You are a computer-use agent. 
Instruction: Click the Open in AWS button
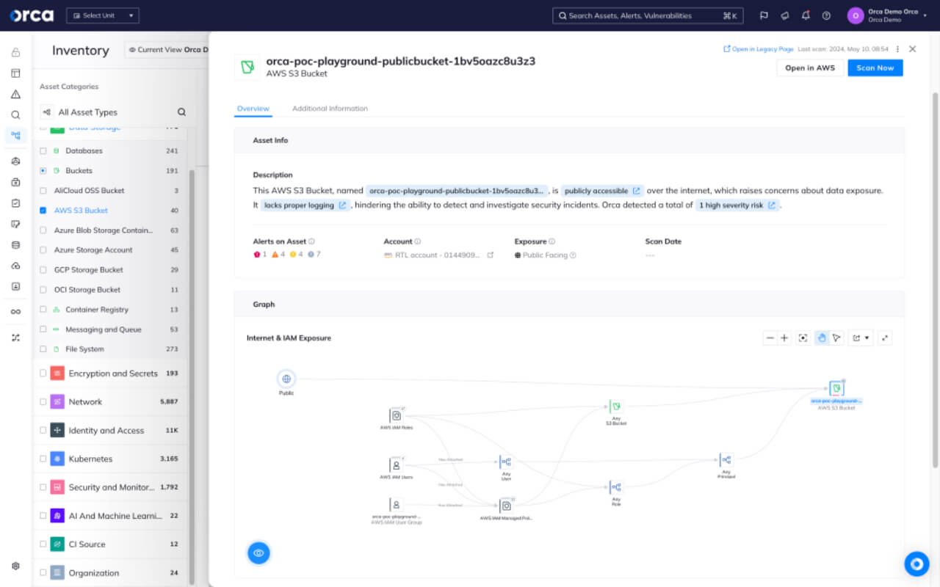coord(810,68)
